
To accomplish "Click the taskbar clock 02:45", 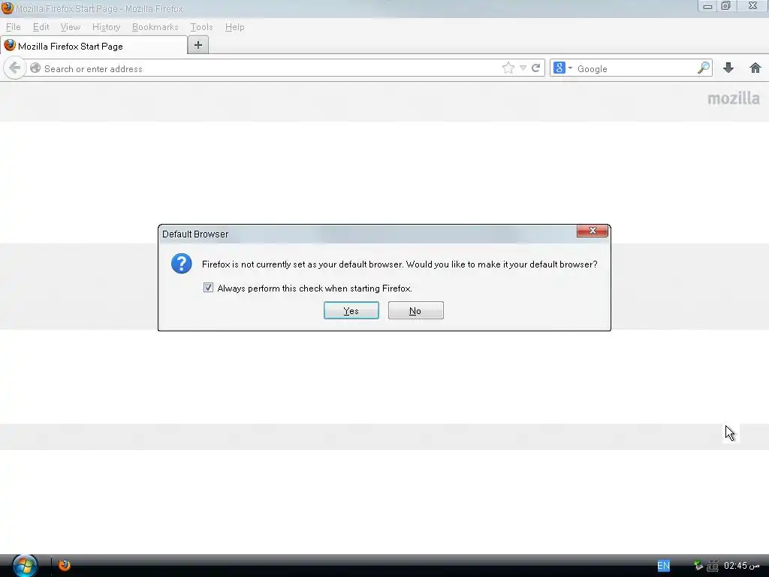I will (x=741, y=566).
